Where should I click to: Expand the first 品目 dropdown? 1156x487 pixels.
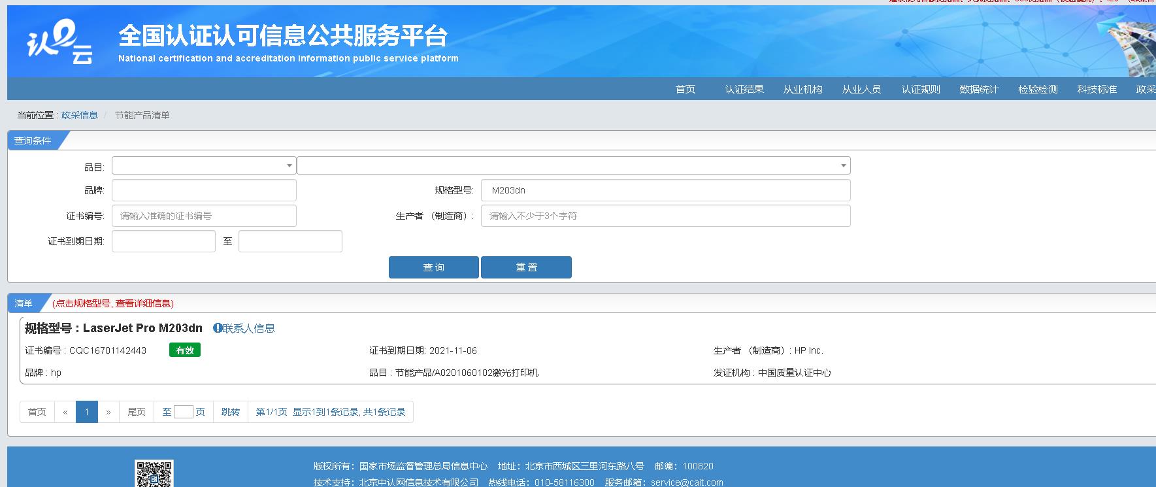pos(204,165)
